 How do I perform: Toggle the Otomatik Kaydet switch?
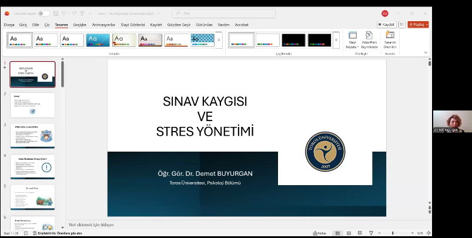tap(43, 13)
